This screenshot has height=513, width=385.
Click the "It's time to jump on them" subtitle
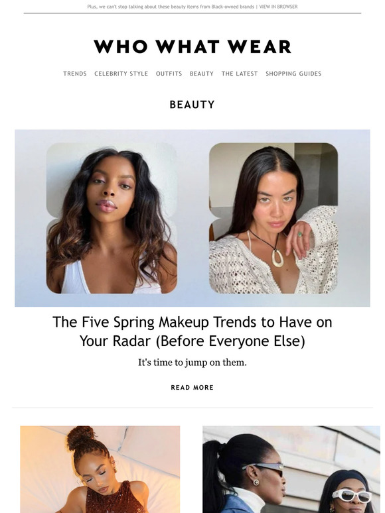click(x=193, y=363)
